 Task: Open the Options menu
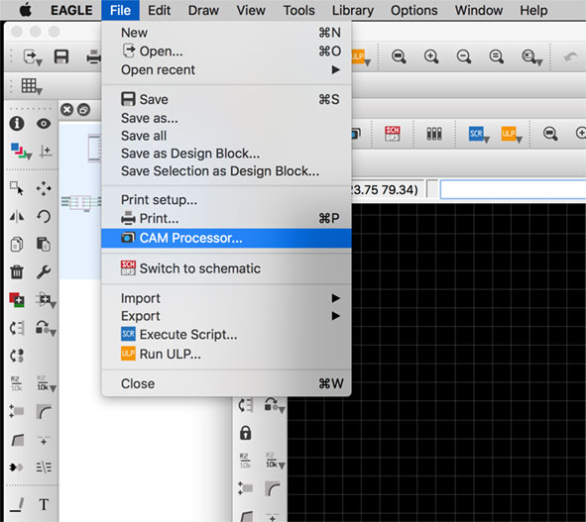[414, 10]
